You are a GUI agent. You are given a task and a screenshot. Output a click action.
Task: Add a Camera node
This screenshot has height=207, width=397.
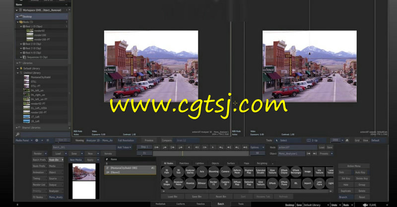[x=225, y=172]
